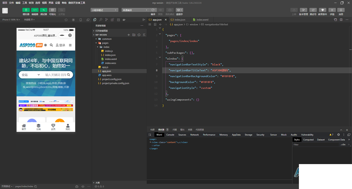Click the Styles Filter input field

click(316, 144)
